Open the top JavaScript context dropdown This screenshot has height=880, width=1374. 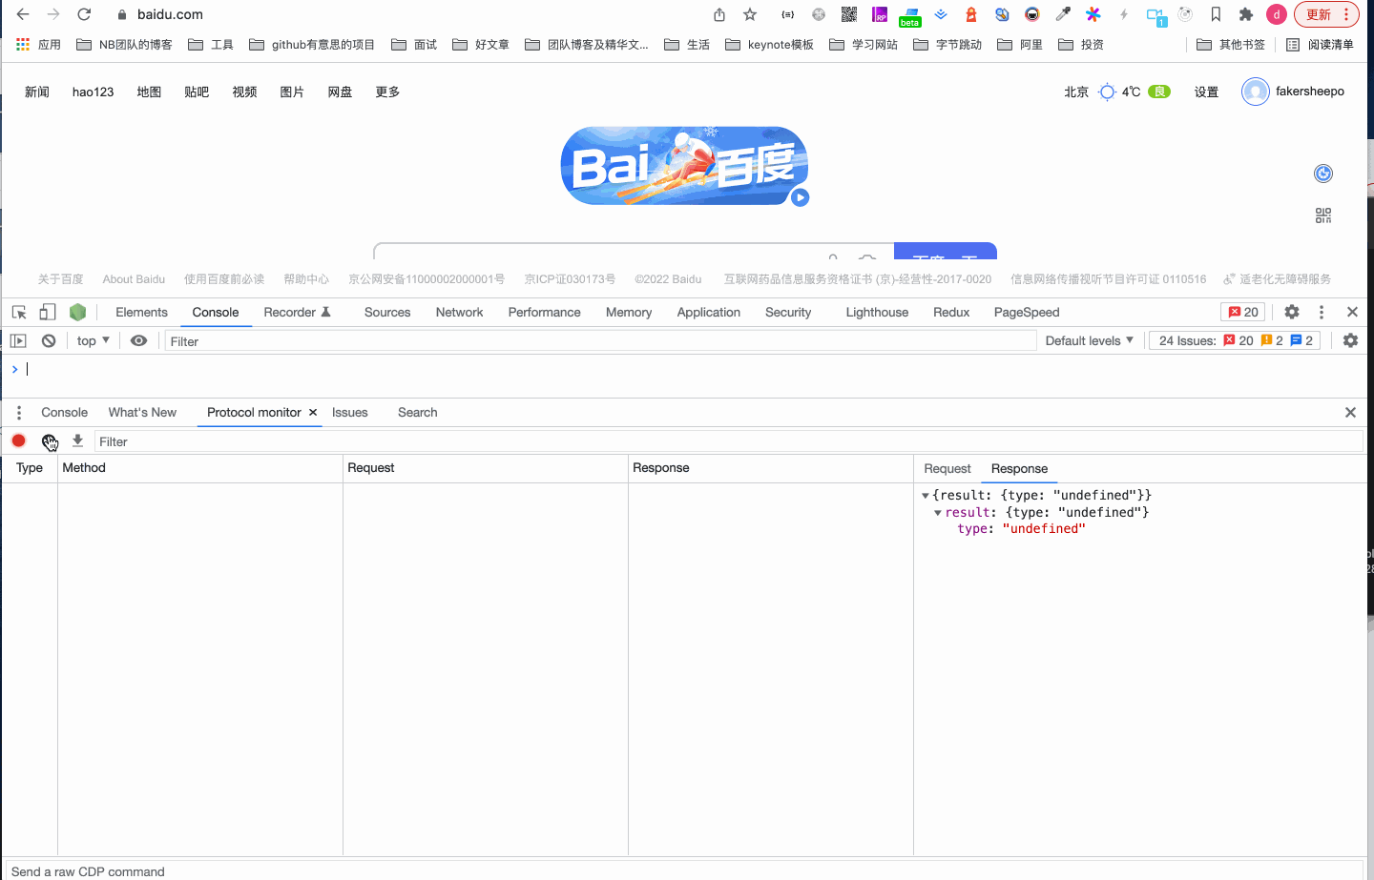(x=94, y=340)
